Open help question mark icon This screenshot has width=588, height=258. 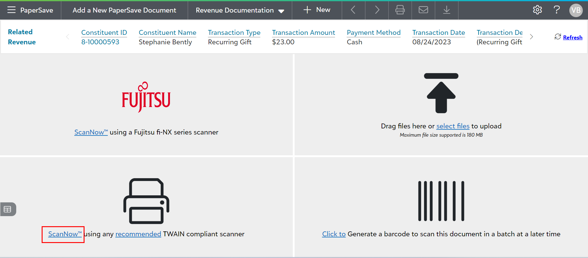click(x=557, y=10)
